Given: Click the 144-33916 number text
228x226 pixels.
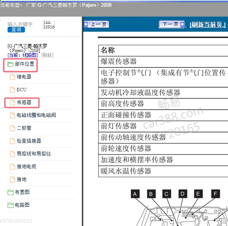Looking at the screenshot, I should tap(49, 25).
